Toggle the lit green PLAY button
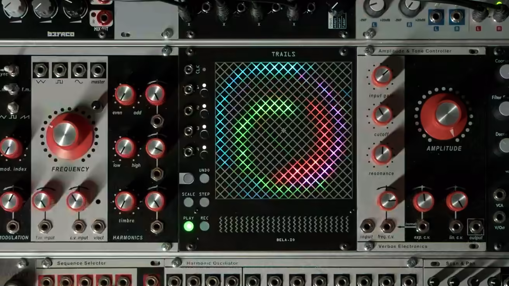The image size is (509, 286). click(189, 226)
